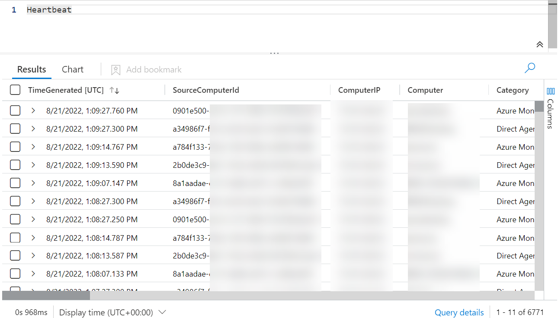
Task: Open Query details
Action: 459,312
